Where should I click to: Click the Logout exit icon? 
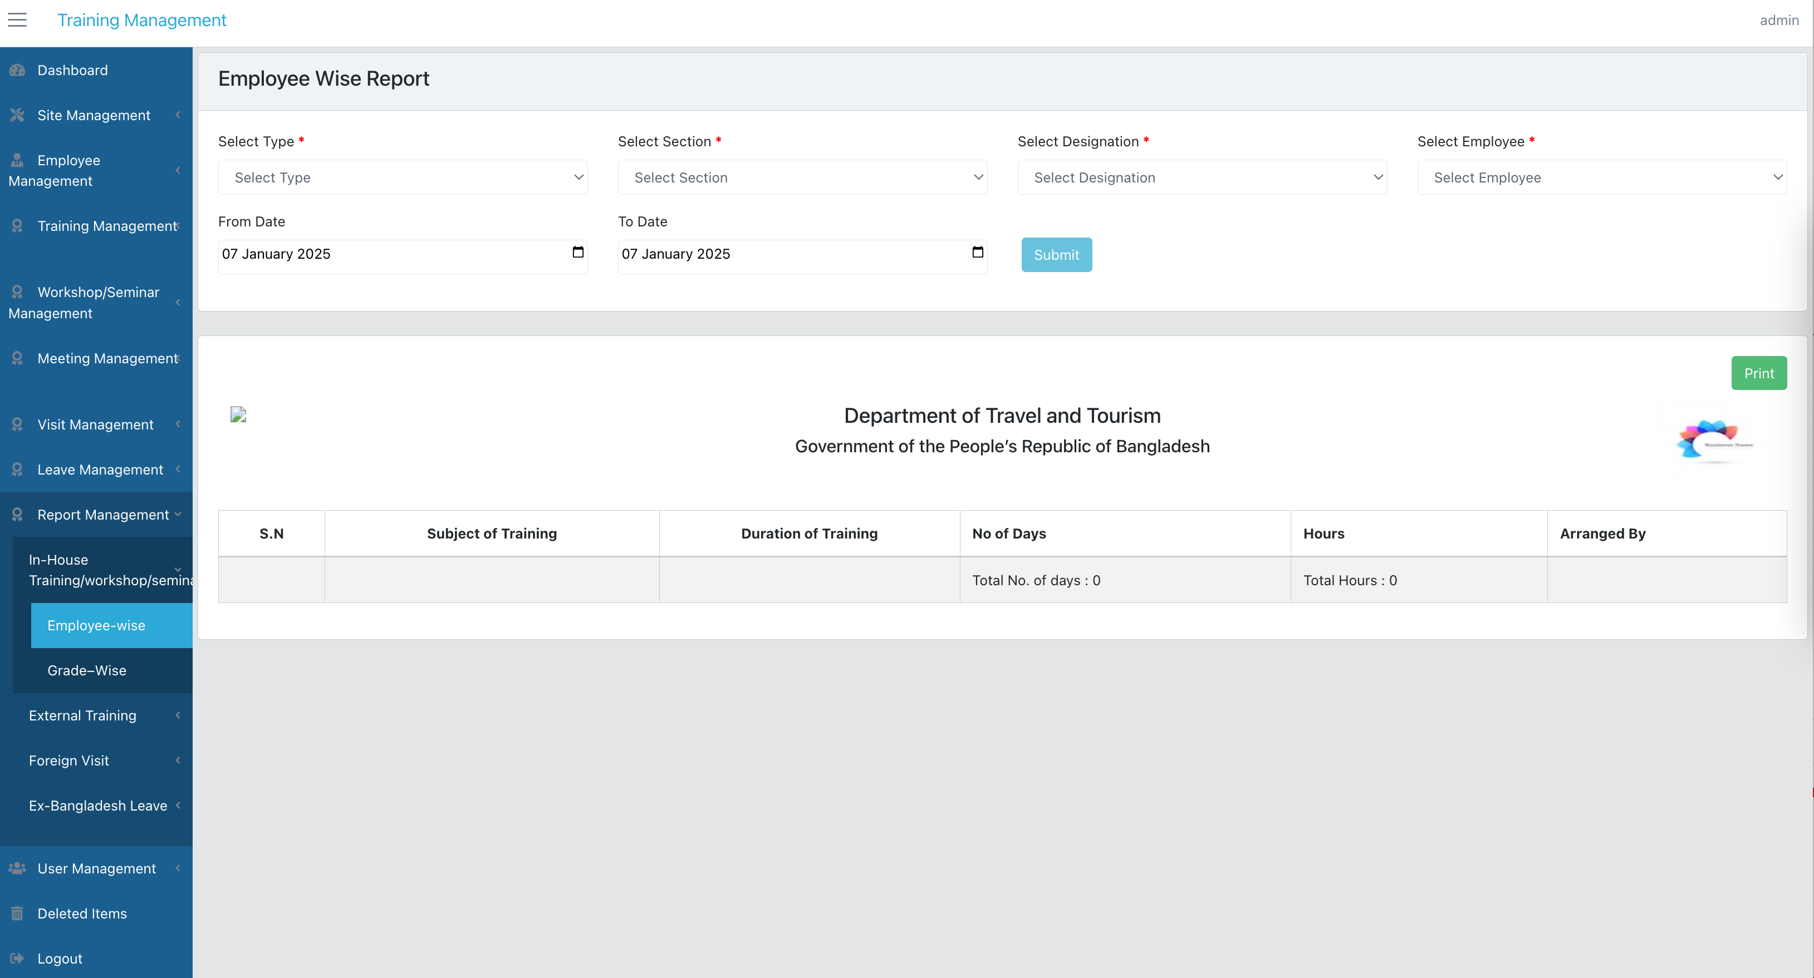(17, 959)
